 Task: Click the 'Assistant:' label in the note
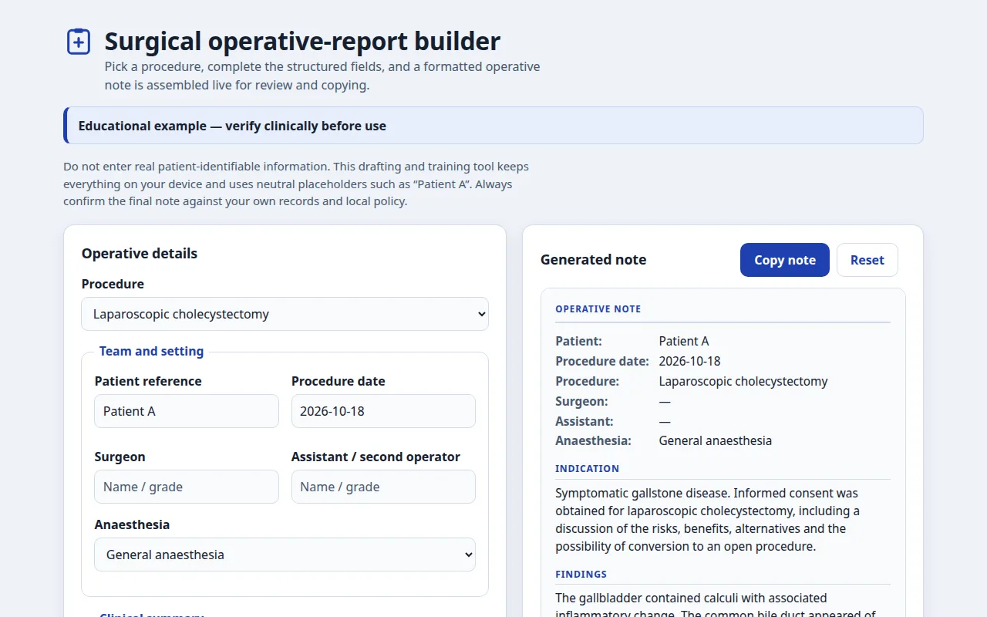click(x=584, y=421)
